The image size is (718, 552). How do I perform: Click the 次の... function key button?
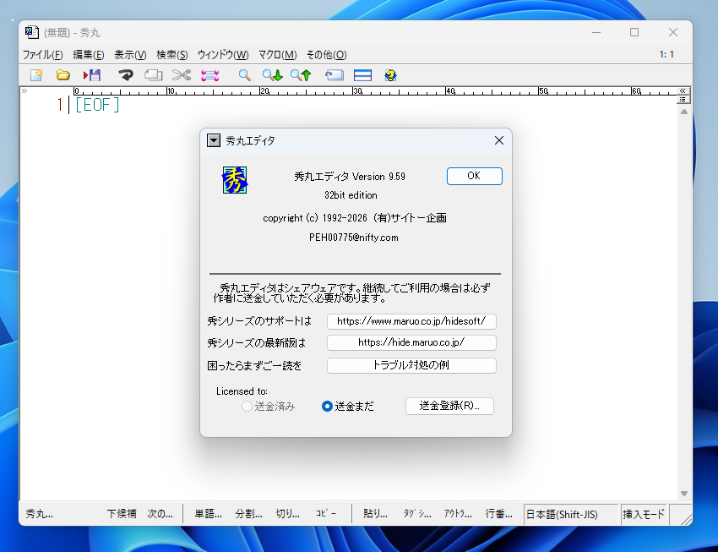[160, 514]
